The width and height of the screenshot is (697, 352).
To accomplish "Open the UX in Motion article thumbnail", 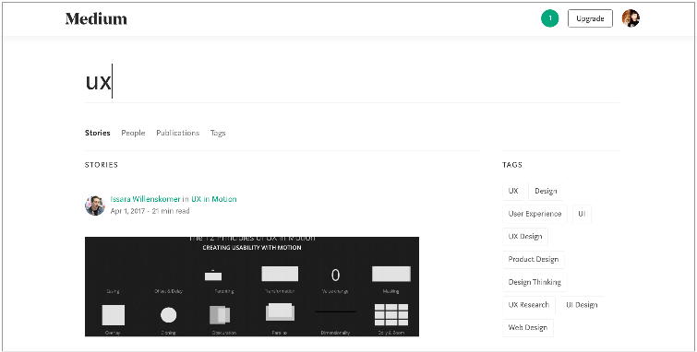I will 252,287.
